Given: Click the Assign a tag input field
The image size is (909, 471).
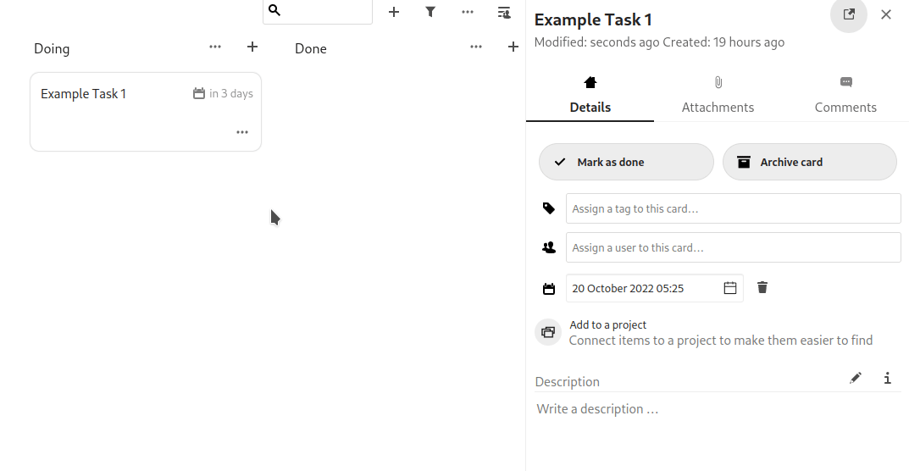Looking at the screenshot, I should point(733,208).
